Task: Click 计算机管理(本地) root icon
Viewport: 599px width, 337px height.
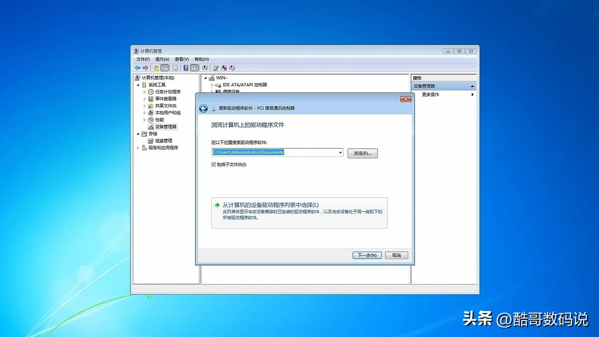Action: point(137,78)
